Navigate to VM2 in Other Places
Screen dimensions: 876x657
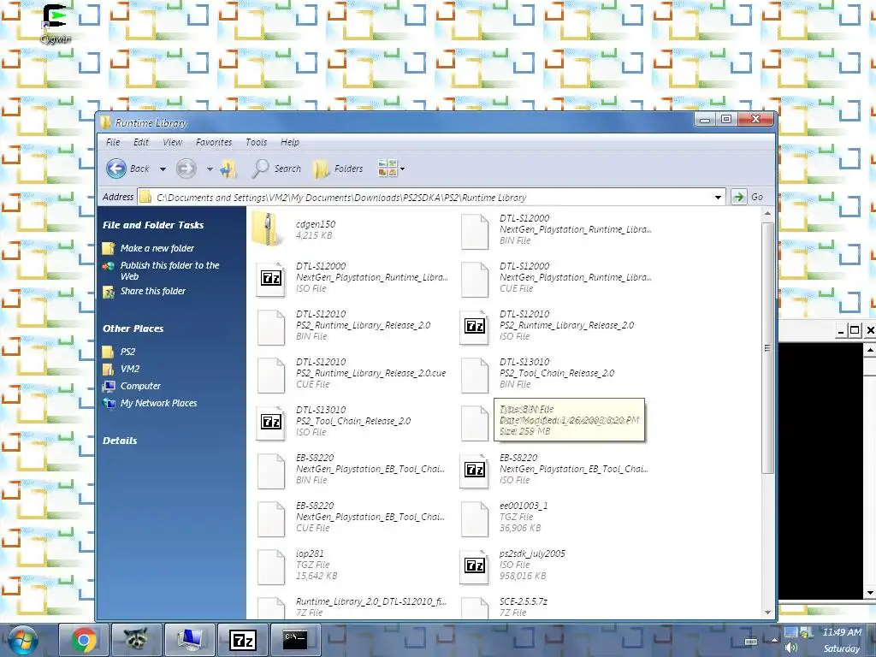(130, 369)
